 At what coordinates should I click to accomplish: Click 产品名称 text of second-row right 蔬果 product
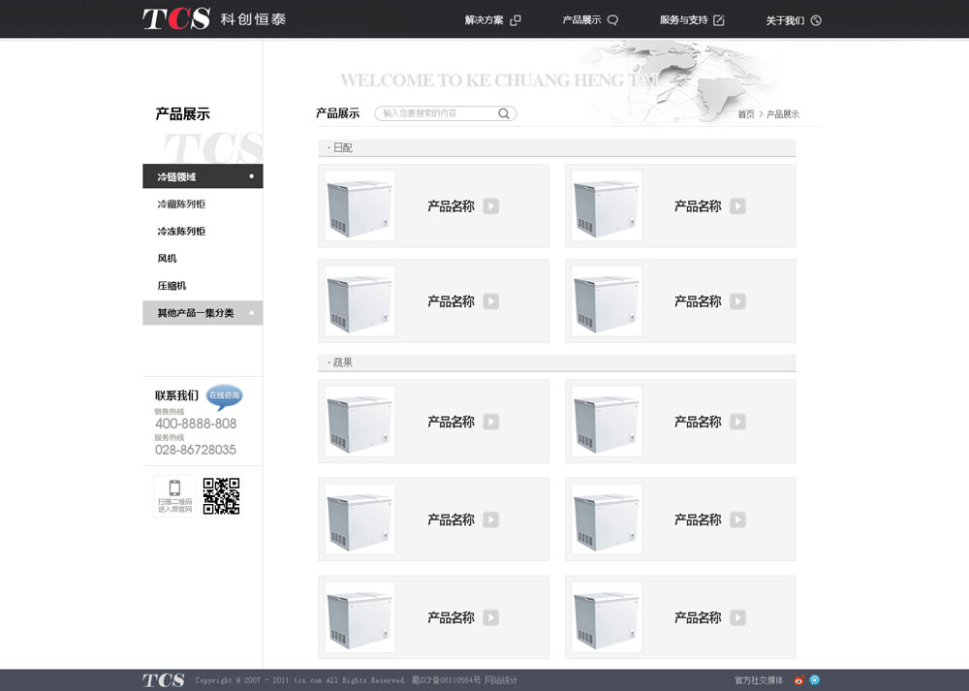[698, 519]
